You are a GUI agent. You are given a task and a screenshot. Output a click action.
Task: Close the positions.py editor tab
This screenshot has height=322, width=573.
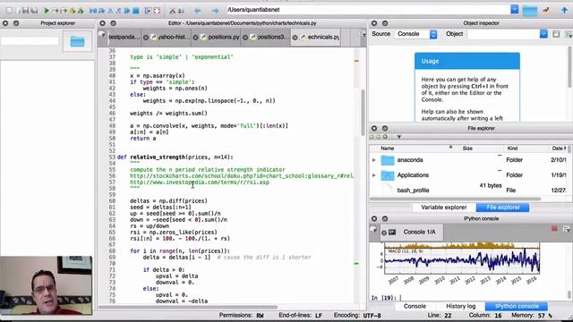point(195,38)
